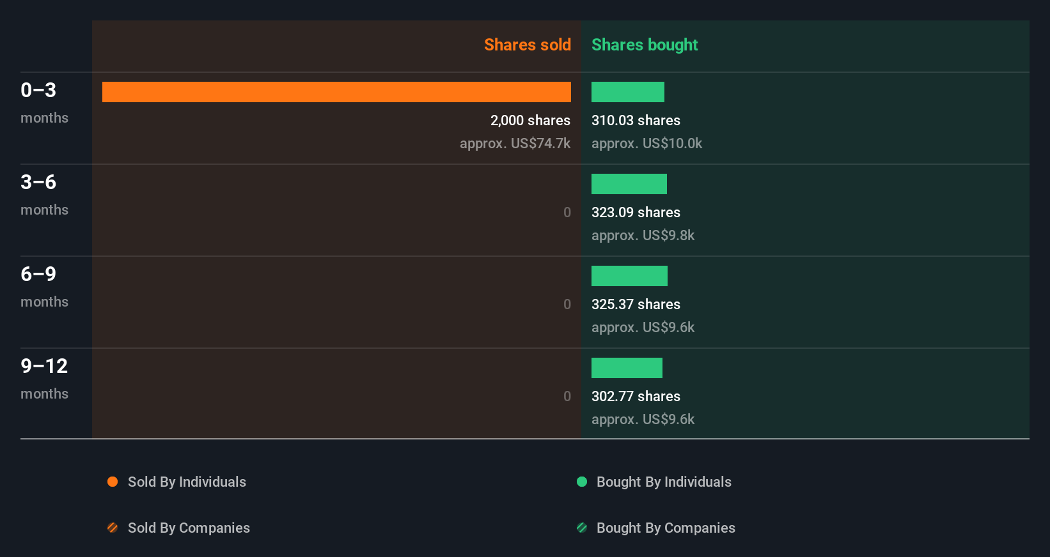
Task: Click the 9–12 months row label
Action: tap(44, 379)
